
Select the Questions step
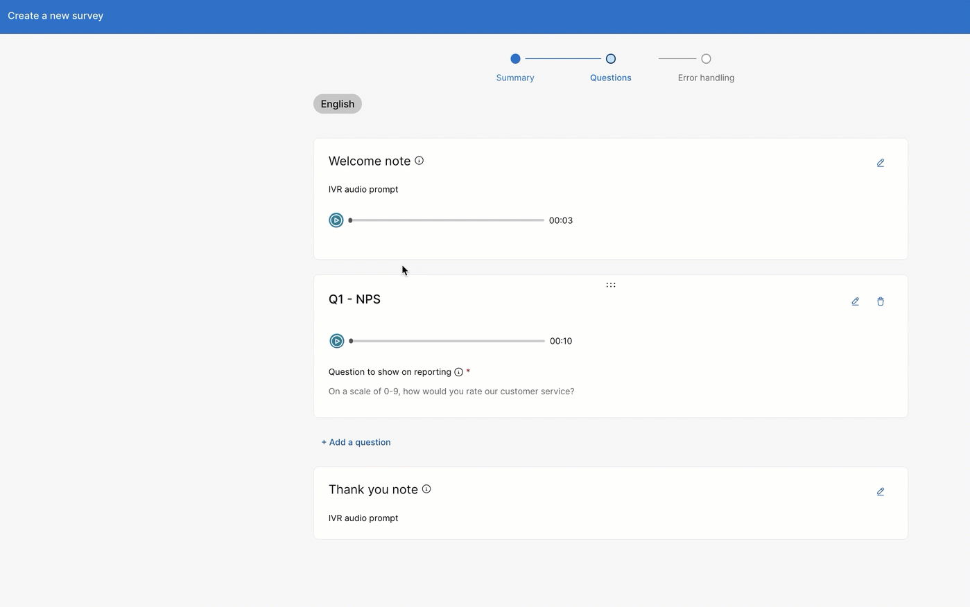610,78
